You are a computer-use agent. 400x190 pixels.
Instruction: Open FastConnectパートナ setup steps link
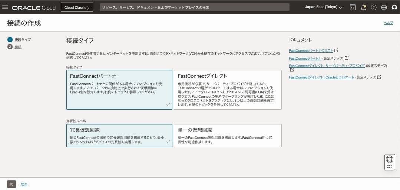305,58
